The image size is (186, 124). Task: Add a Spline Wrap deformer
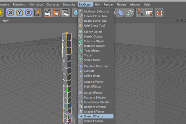96,76
